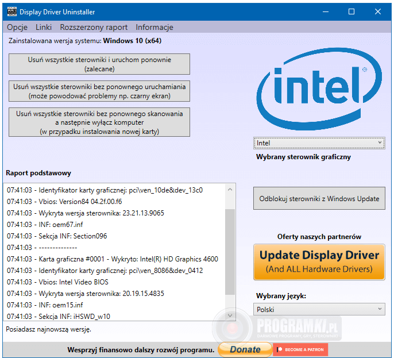Select the dashed separator report line
The height and width of the screenshot is (358, 394).
point(42,248)
